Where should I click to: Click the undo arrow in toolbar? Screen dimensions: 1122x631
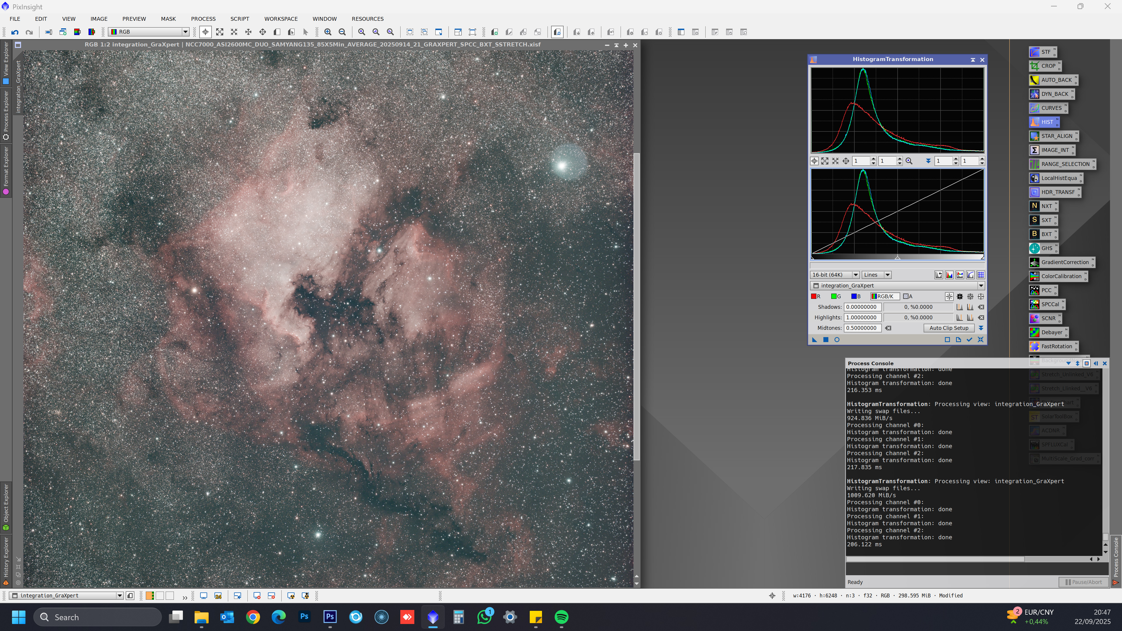[15, 32]
